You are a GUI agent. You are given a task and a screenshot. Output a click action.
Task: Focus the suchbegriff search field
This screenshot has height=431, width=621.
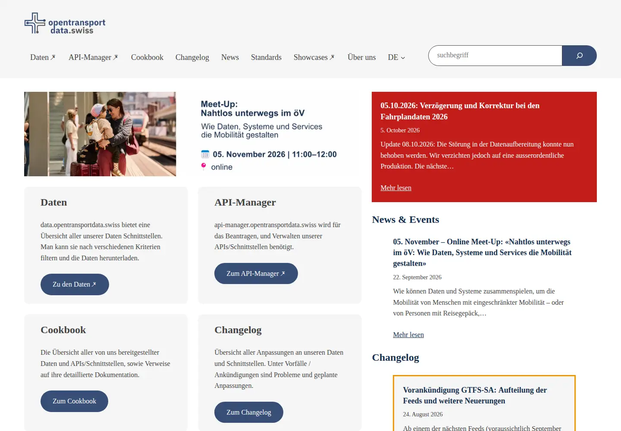click(x=495, y=56)
